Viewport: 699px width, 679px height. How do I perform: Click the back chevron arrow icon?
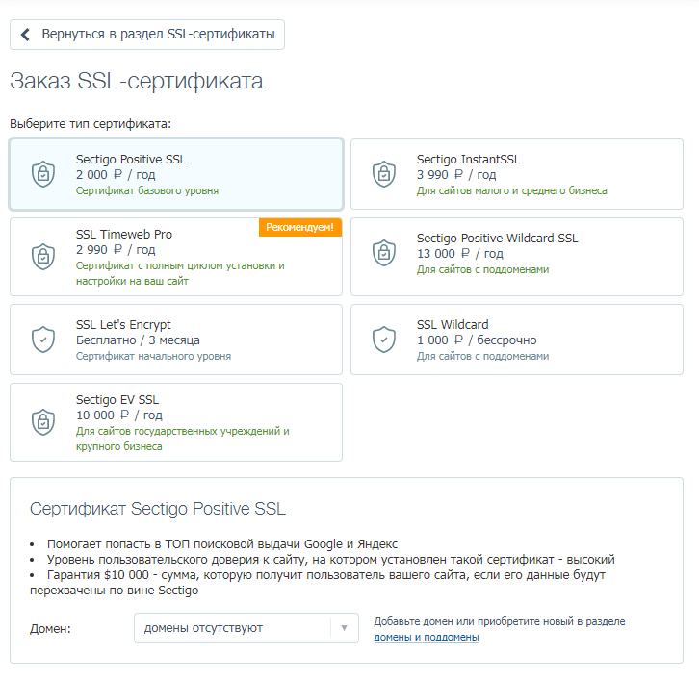[25, 35]
